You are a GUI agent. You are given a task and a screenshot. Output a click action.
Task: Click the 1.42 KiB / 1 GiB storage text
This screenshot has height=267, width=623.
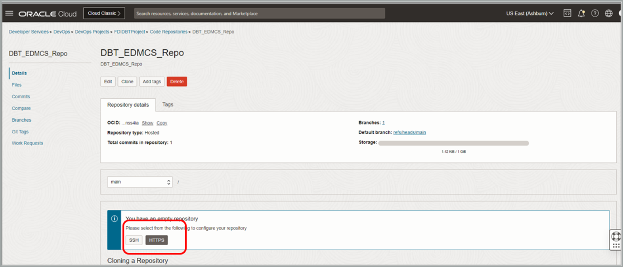[454, 152]
